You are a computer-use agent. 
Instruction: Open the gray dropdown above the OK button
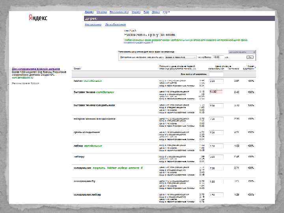242,52
